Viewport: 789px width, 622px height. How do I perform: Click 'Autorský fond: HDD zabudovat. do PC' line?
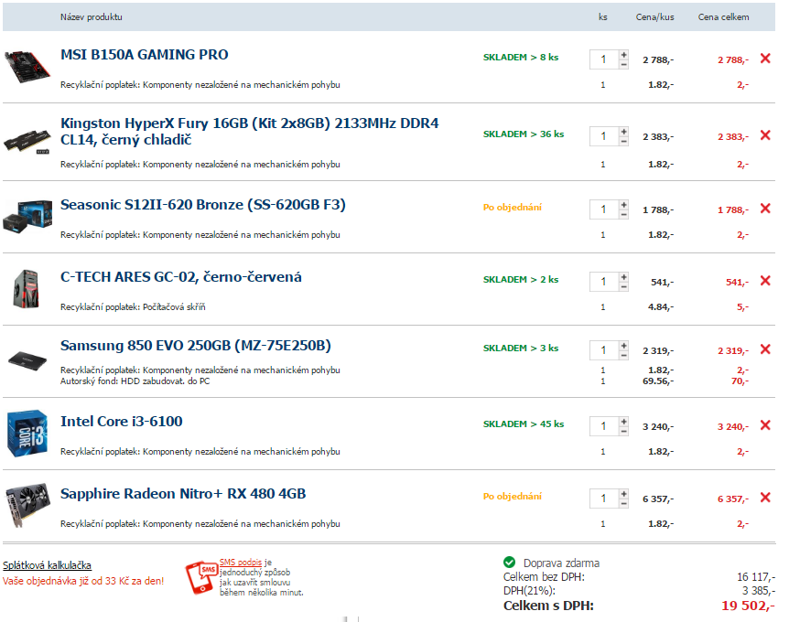click(x=135, y=381)
